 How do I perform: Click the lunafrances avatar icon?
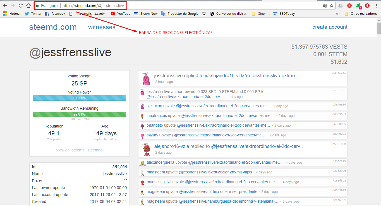click(x=142, y=116)
